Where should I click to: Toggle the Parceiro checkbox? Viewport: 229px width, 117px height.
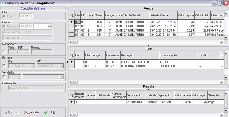point(4,26)
